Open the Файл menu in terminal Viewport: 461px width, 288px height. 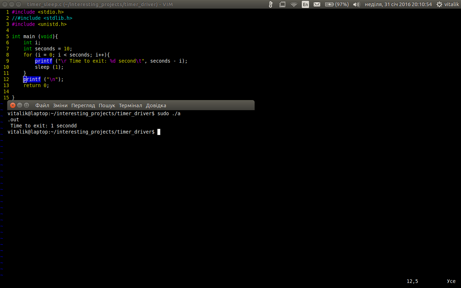click(x=42, y=105)
